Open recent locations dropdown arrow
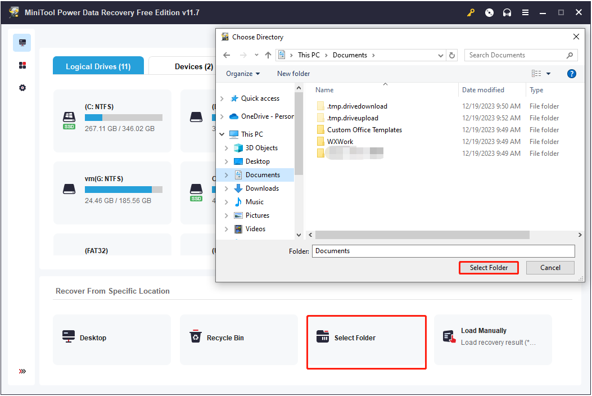 pyautogui.click(x=256, y=55)
